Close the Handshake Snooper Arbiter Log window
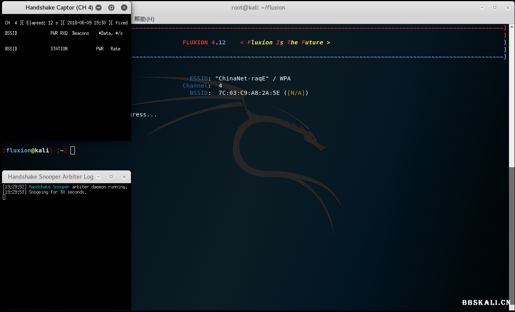The height and width of the screenshot is (312, 515). tap(124, 177)
